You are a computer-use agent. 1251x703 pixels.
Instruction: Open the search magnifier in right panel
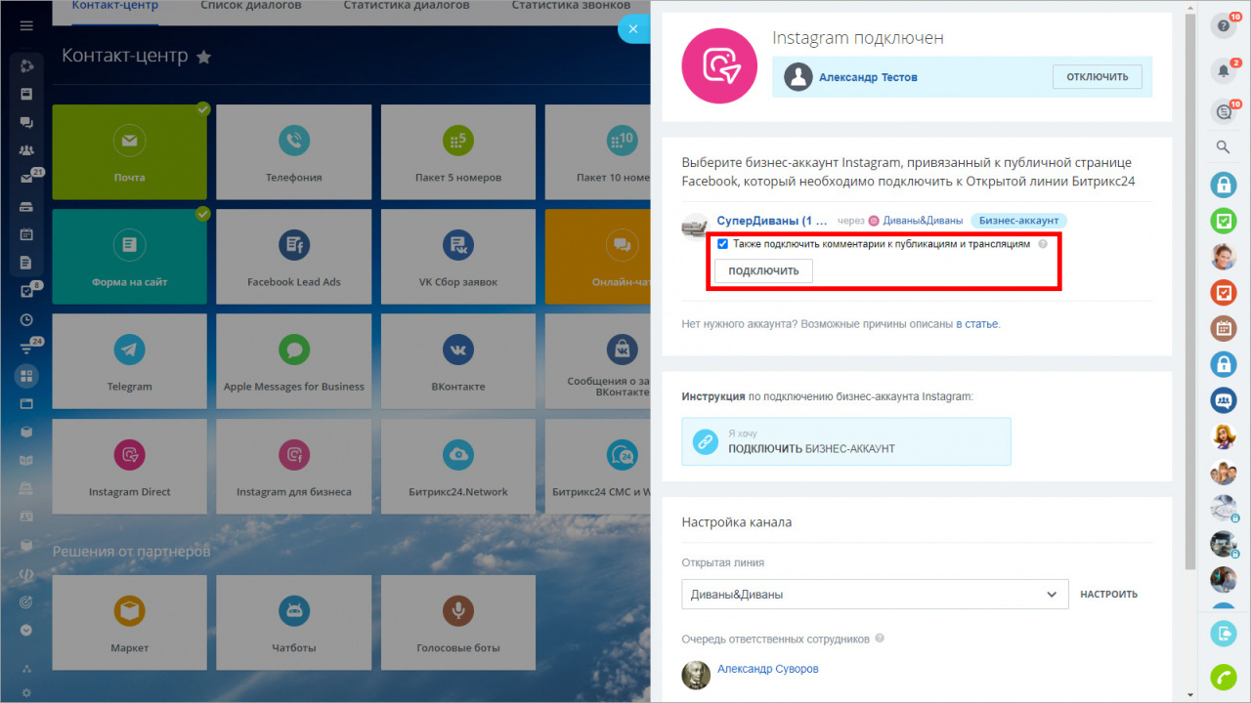[1223, 147]
